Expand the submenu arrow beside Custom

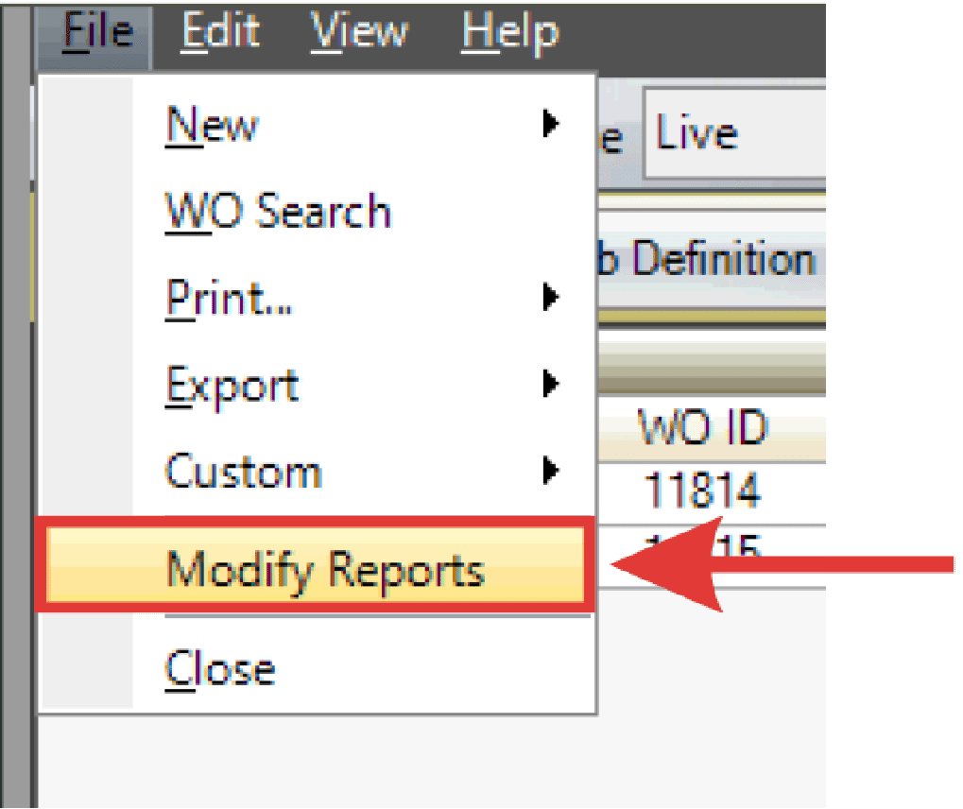pos(550,471)
